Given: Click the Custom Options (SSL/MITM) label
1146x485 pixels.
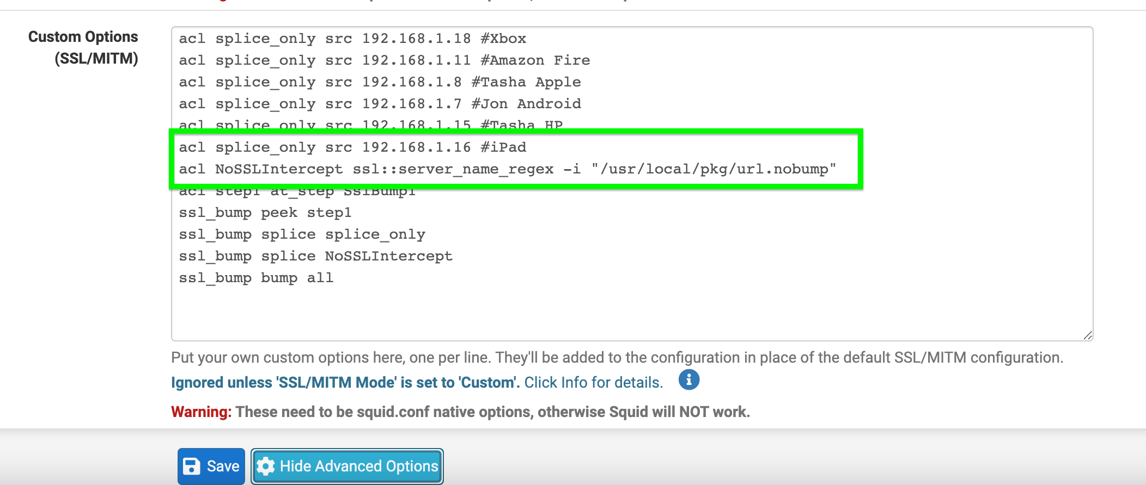Looking at the screenshot, I should point(83,47).
